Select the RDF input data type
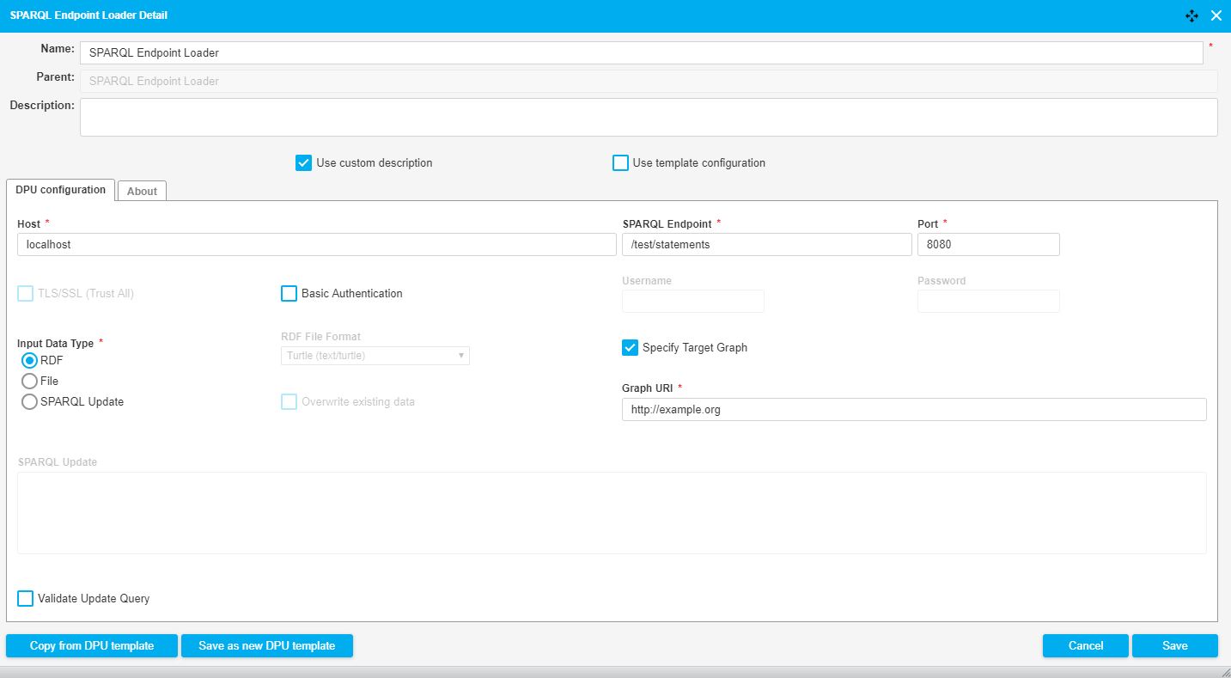 30,361
